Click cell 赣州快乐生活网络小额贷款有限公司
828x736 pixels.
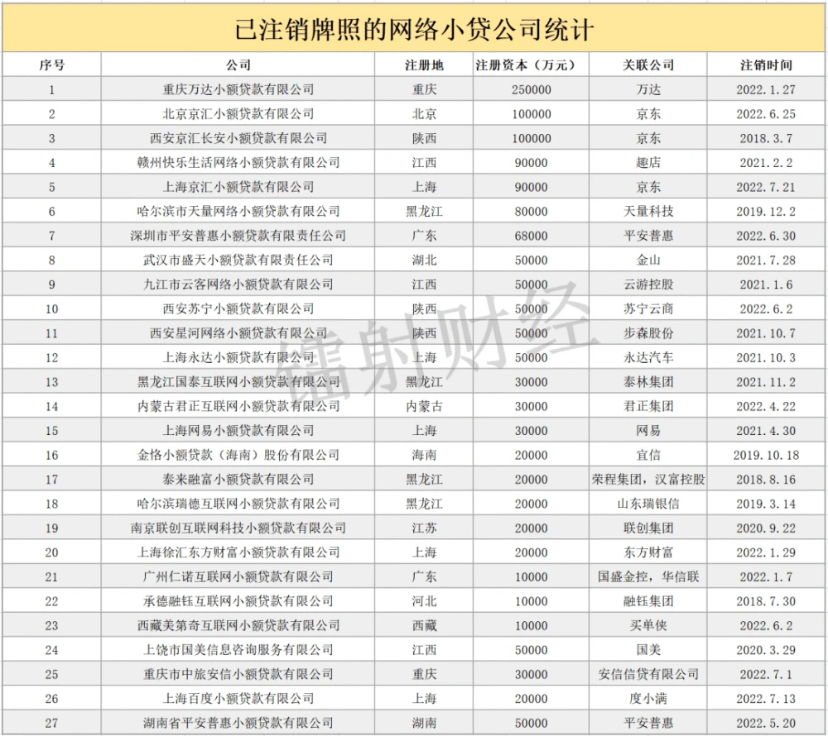[x=238, y=162]
